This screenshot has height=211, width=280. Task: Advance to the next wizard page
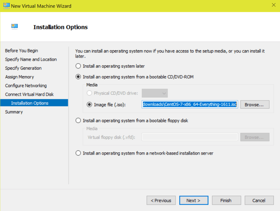(194, 200)
